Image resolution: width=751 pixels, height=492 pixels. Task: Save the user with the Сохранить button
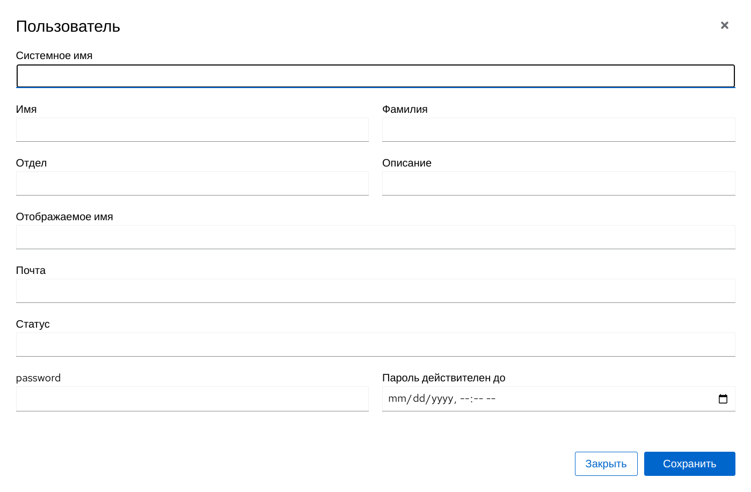(689, 464)
